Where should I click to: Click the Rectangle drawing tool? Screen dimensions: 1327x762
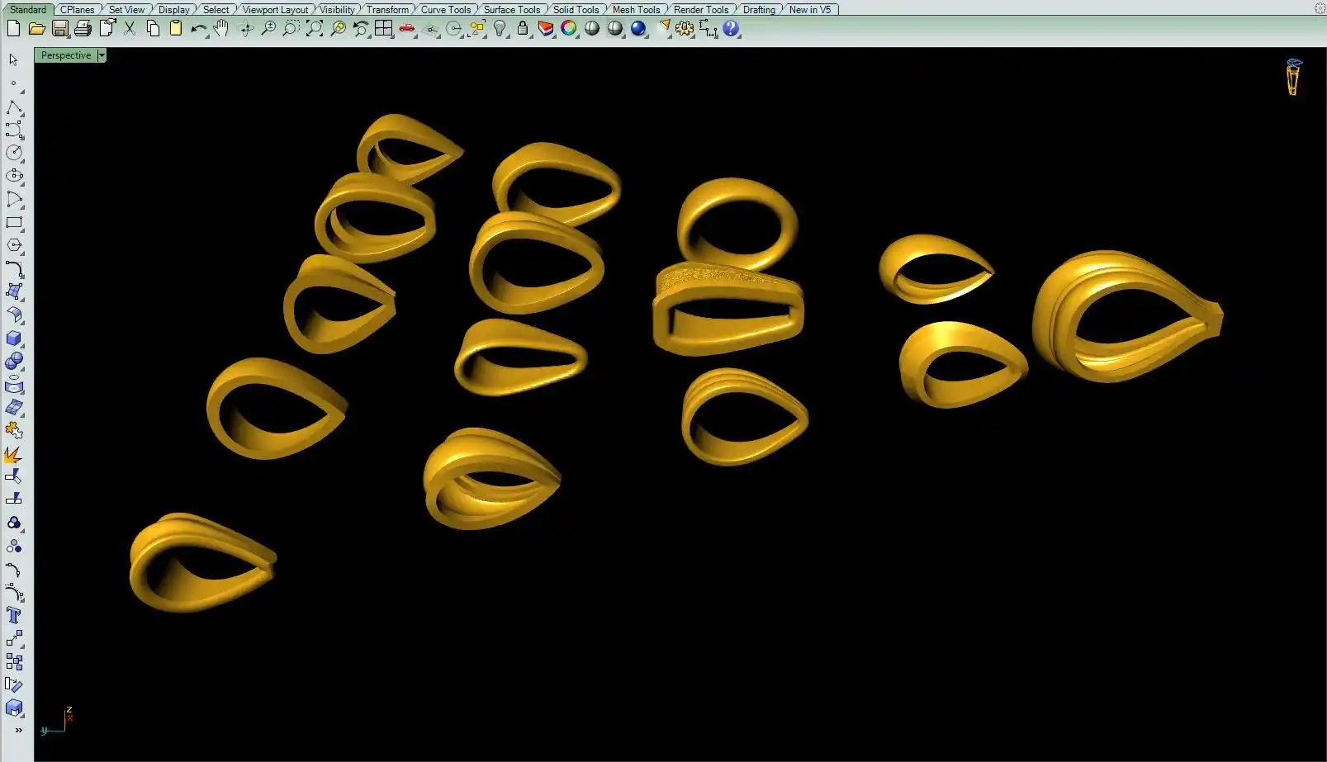[14, 222]
